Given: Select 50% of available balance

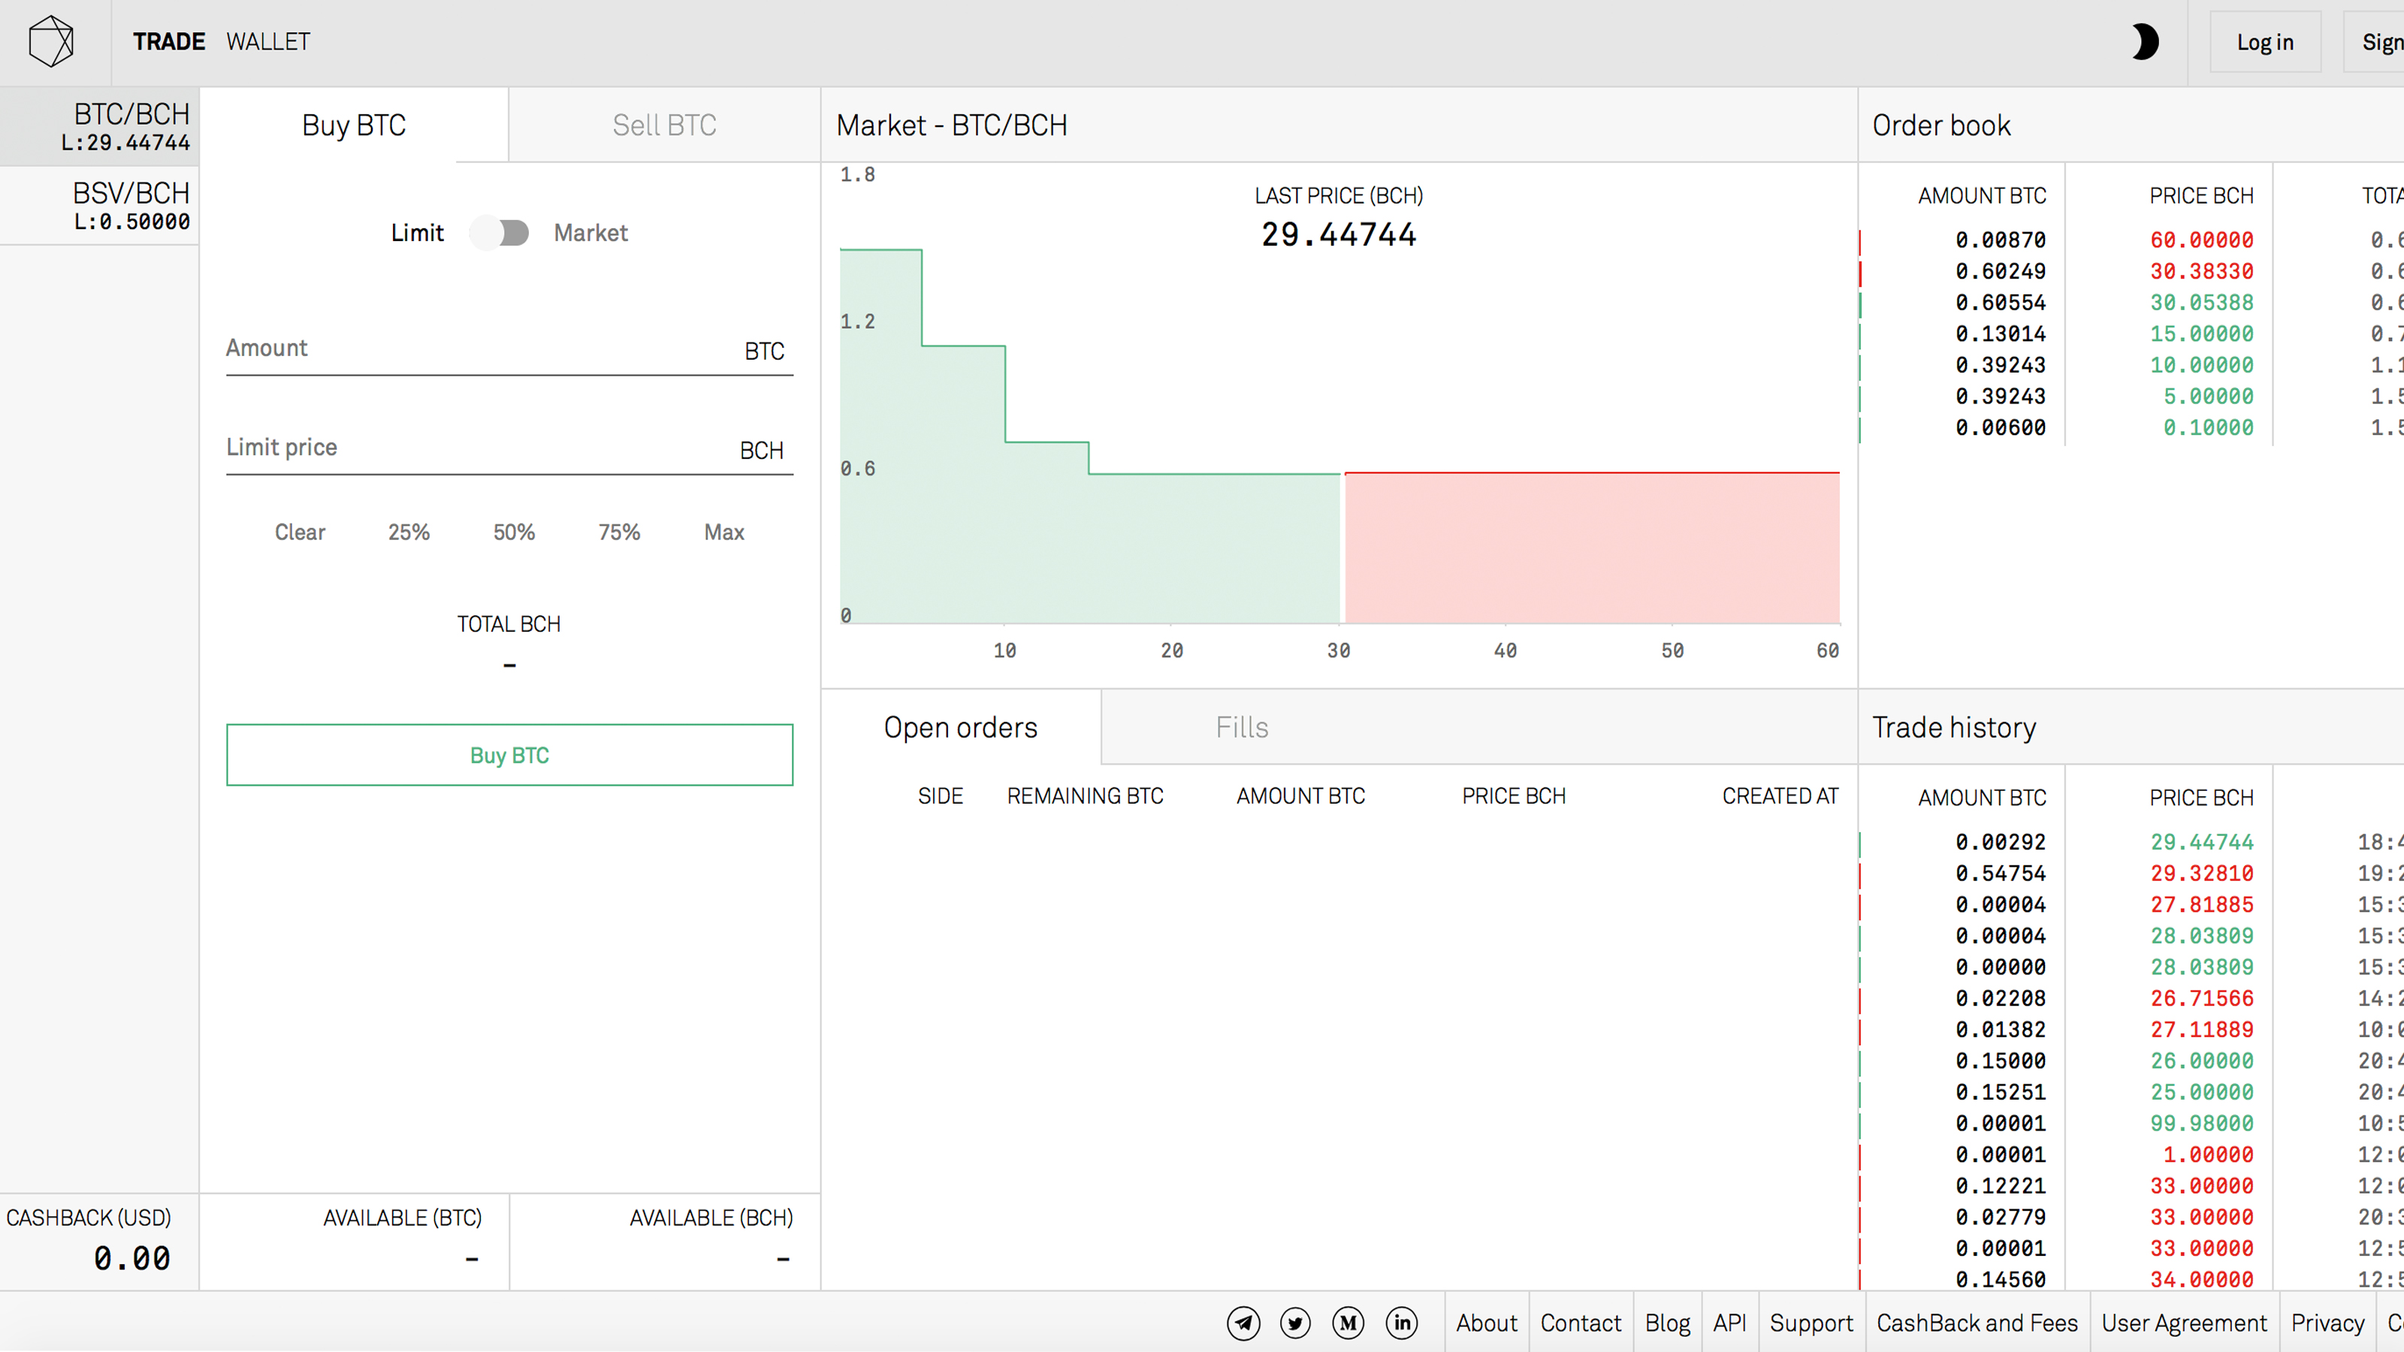Looking at the screenshot, I should 513,532.
